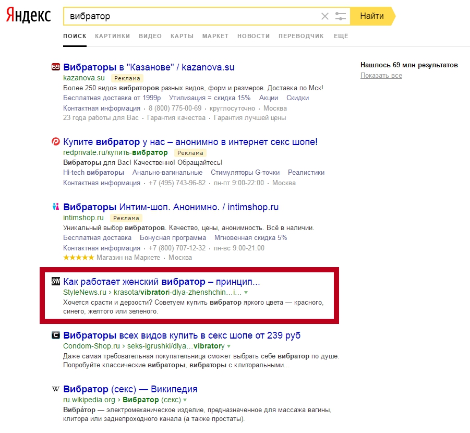This screenshot has height=433, width=470.
Task: Open the Condom-Shop.ru URL link
Action: coord(144,346)
